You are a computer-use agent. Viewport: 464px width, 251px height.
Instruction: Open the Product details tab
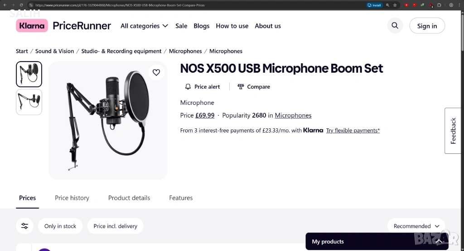click(x=129, y=198)
